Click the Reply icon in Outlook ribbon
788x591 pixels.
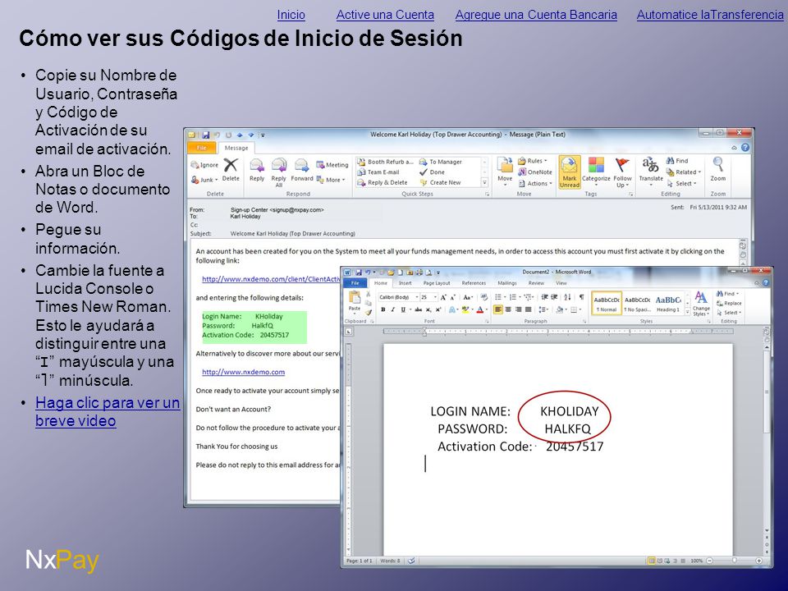[257, 165]
